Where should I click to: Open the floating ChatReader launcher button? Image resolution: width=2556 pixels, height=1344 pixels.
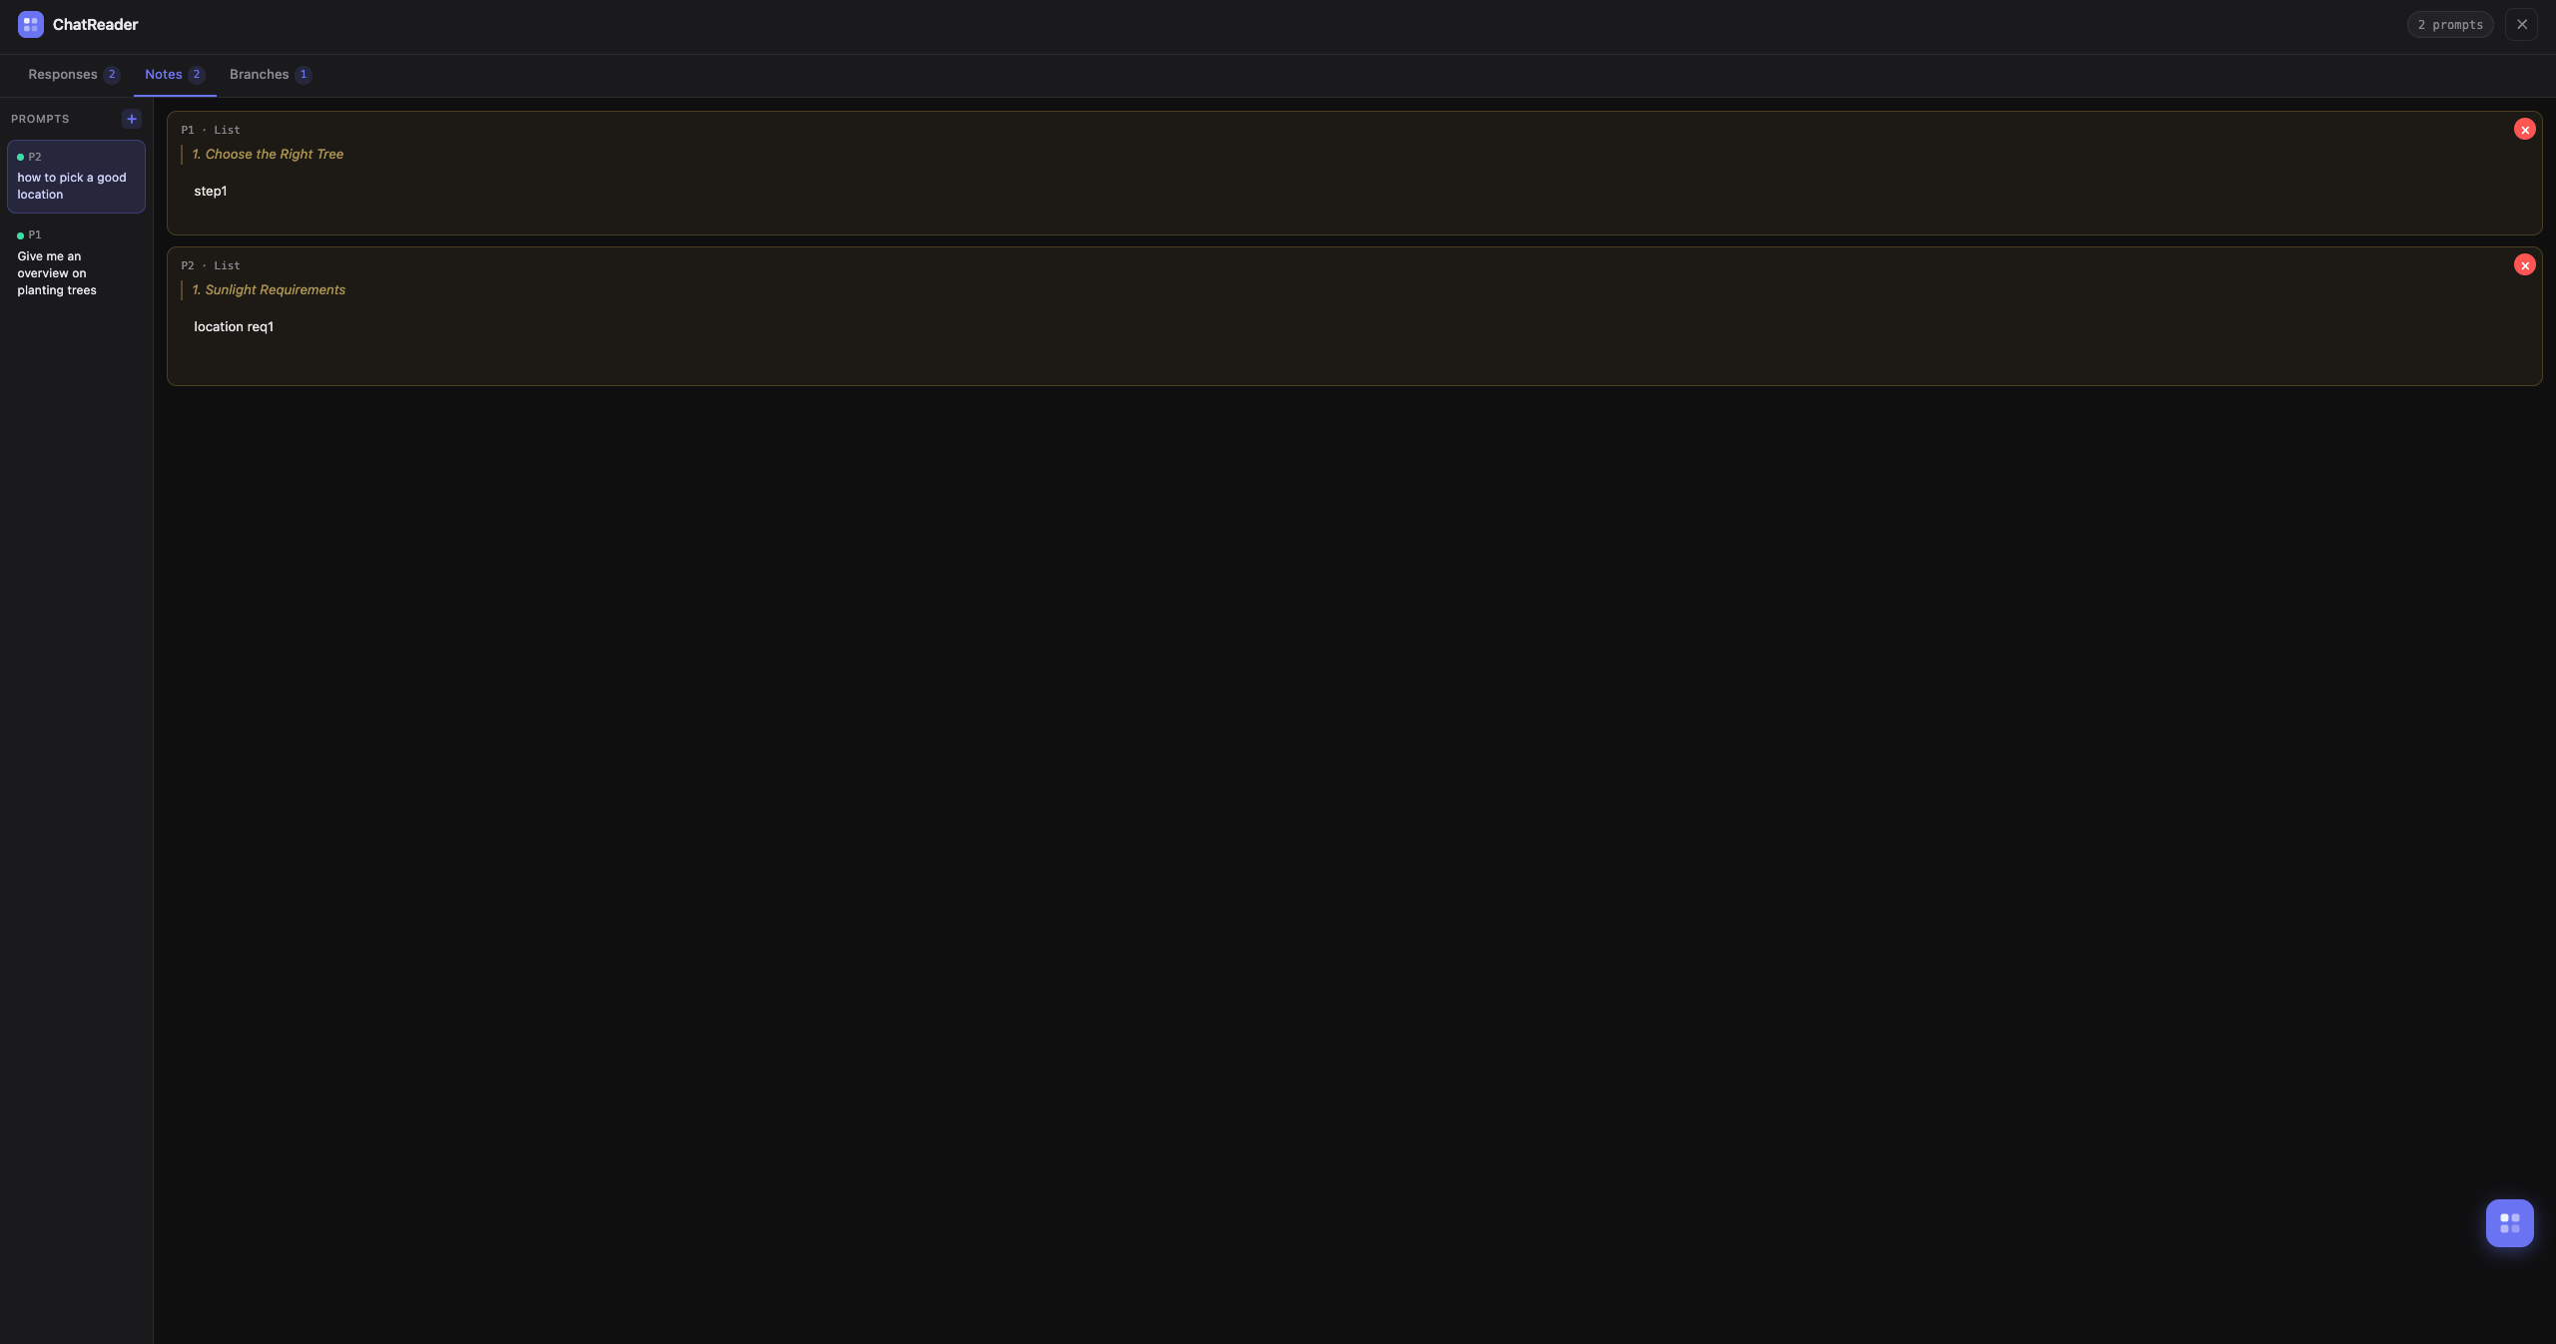(x=2509, y=1222)
